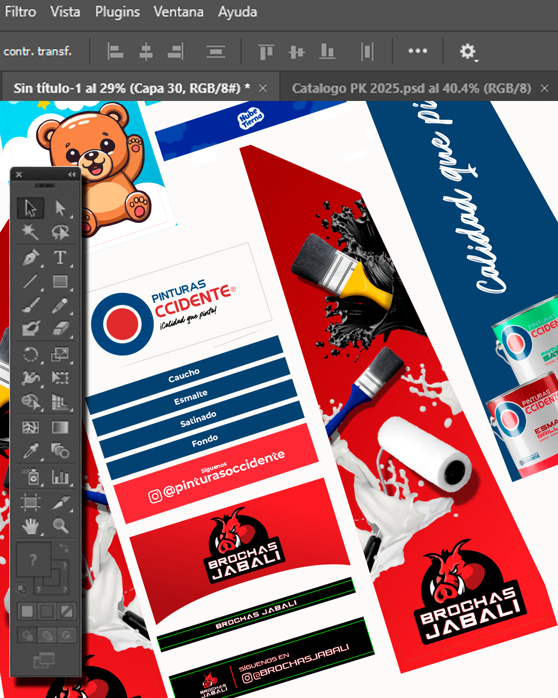Click align top edges button
Screen dimensions: 558x698
(x=266, y=51)
